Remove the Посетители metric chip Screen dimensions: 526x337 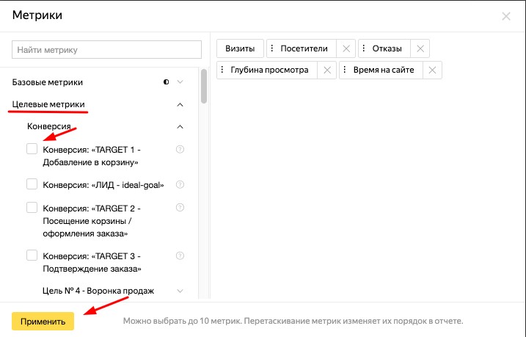click(346, 49)
